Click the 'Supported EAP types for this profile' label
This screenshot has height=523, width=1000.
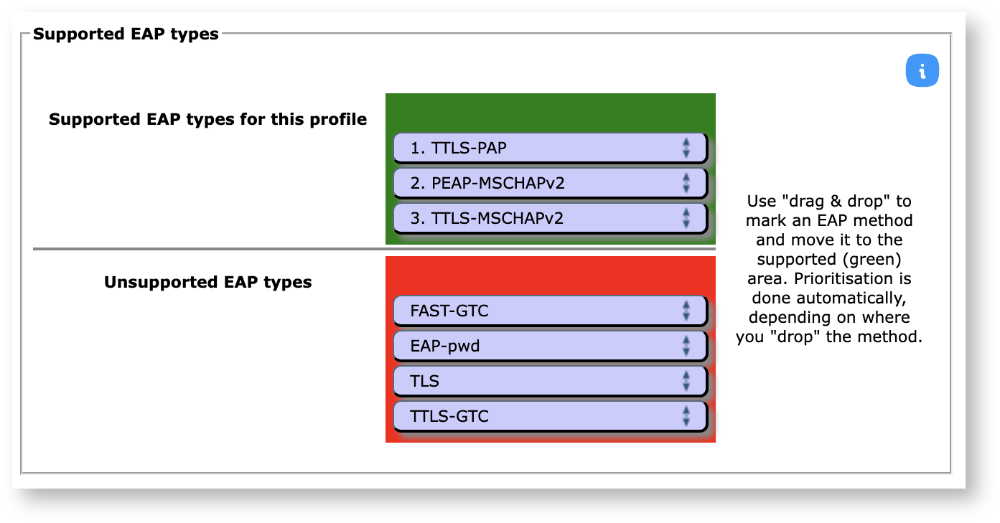point(207,119)
